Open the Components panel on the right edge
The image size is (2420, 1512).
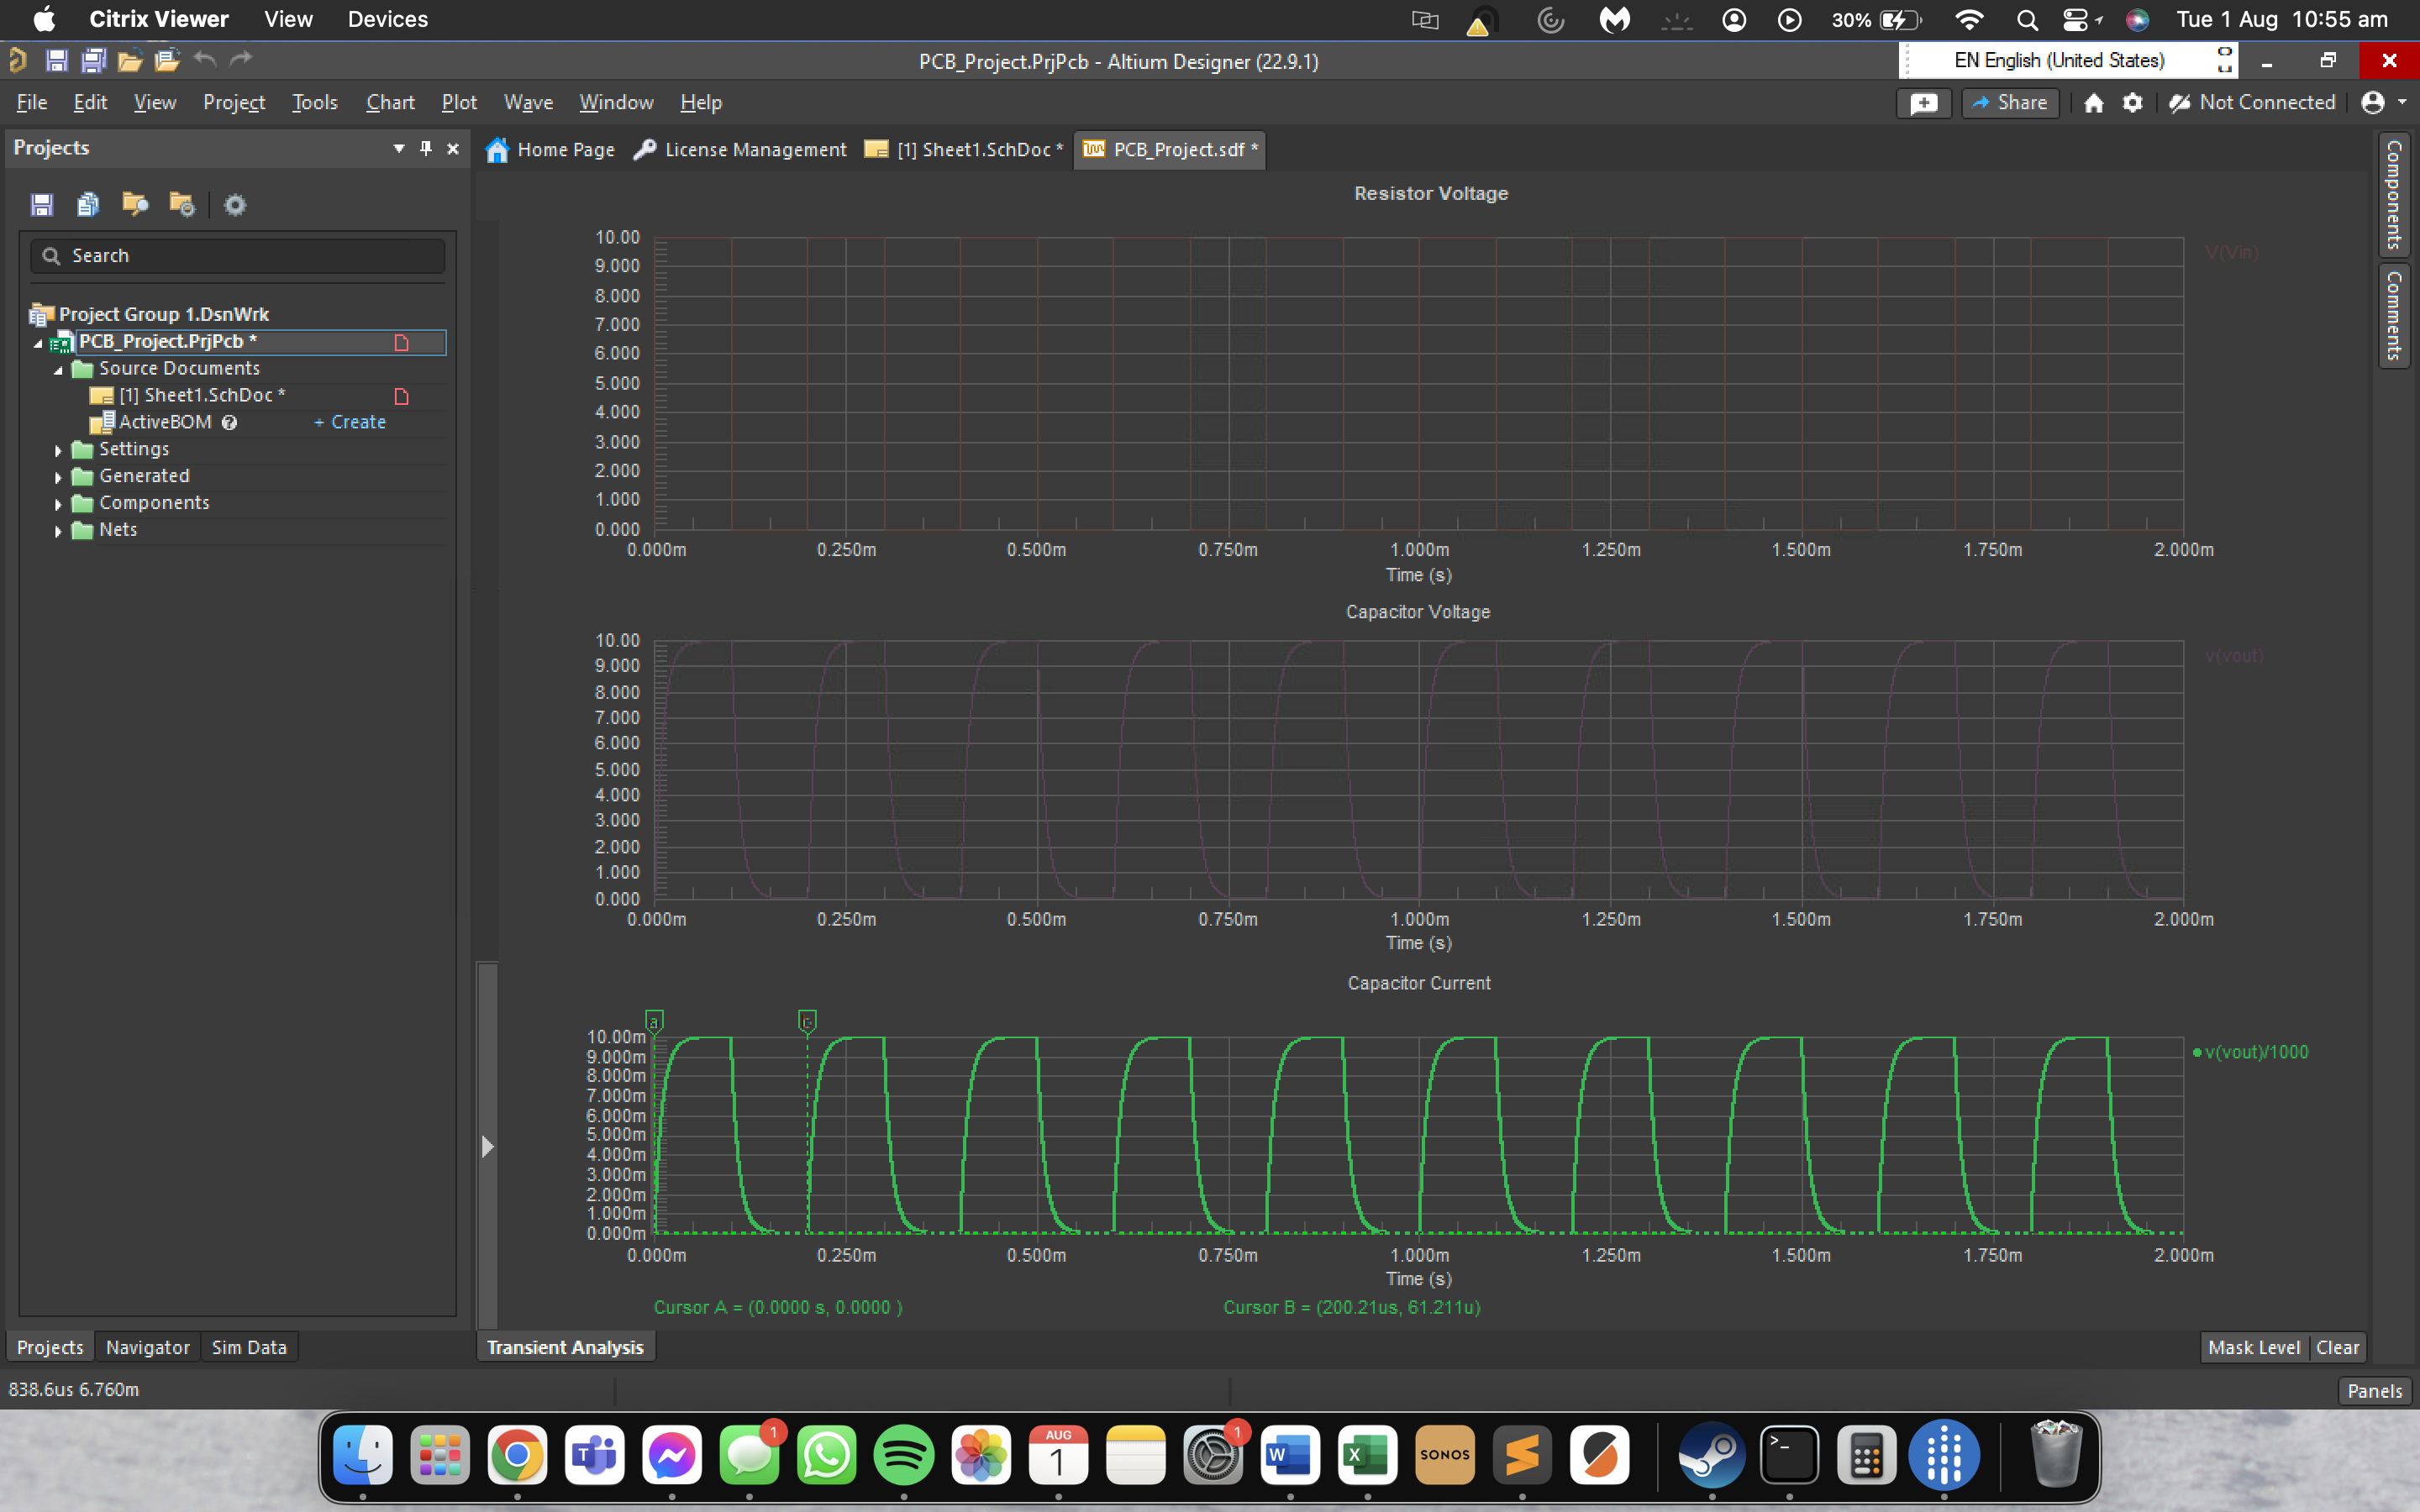2393,196
